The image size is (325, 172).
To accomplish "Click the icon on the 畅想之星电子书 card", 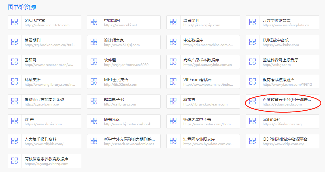I will (x=173, y=121).
